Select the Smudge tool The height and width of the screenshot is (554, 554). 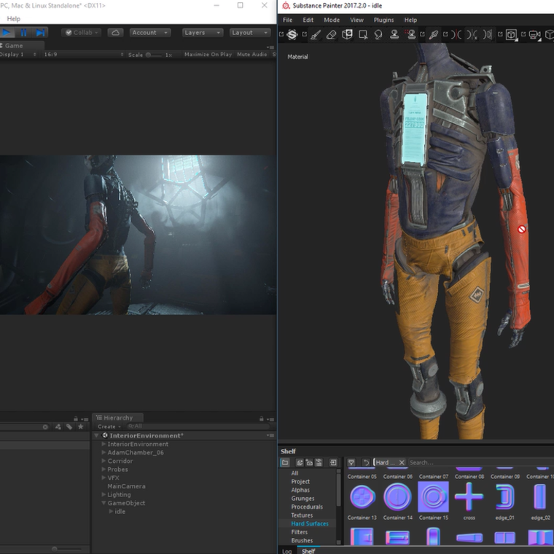click(x=378, y=34)
